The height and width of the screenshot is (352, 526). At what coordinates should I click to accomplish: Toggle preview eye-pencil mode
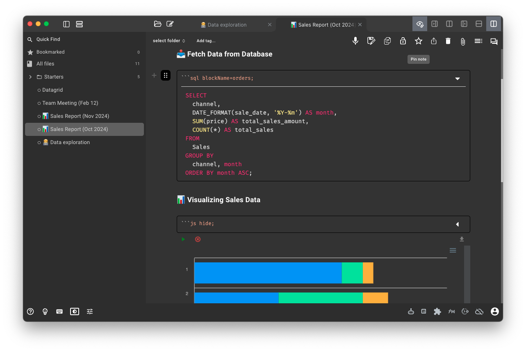tap(420, 24)
